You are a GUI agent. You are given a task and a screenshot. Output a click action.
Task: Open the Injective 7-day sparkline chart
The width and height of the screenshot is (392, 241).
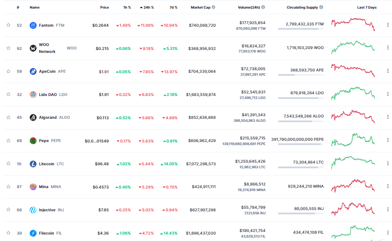click(x=353, y=209)
